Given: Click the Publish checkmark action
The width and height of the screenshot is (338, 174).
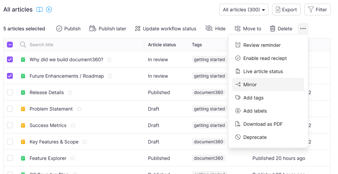Looking at the screenshot, I should [x=68, y=29].
